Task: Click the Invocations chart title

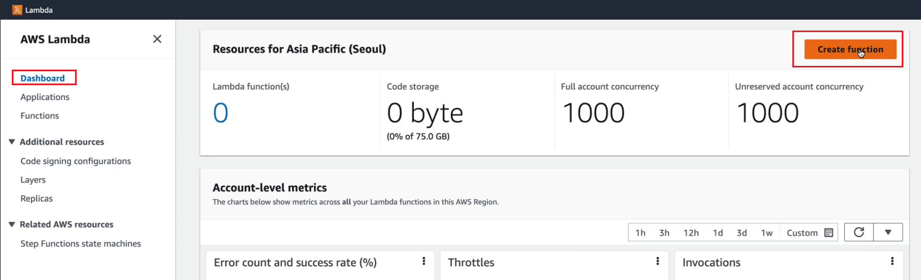Action: click(711, 263)
